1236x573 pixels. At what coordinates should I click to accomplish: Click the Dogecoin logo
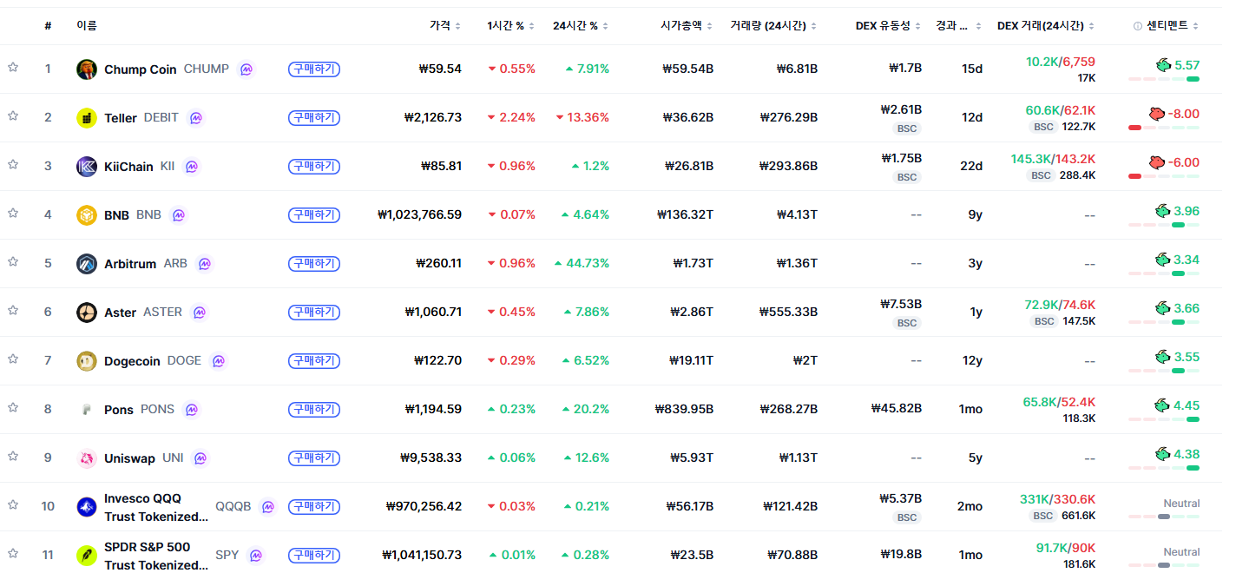[x=87, y=361]
